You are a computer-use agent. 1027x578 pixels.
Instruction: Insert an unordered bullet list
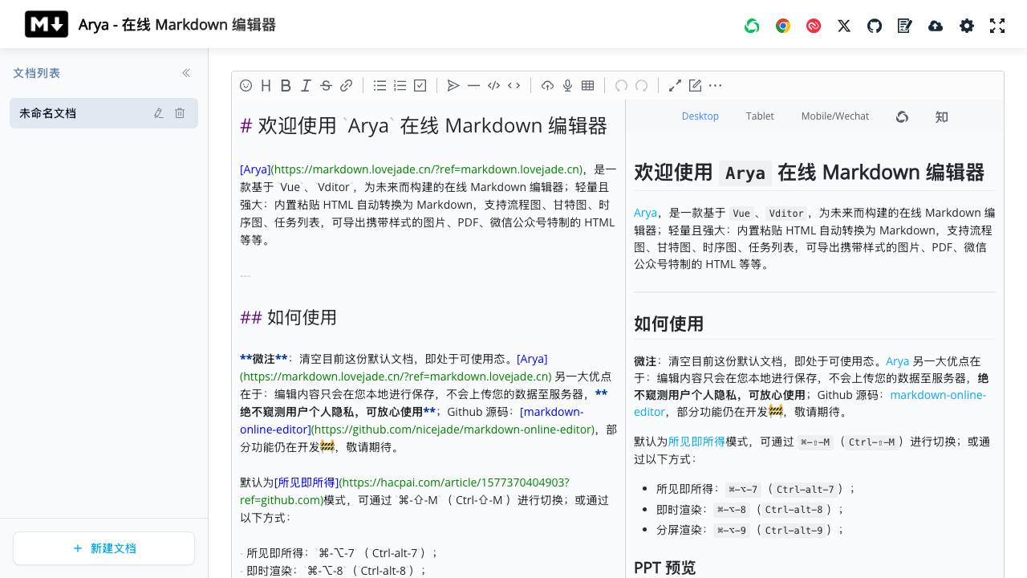380,85
